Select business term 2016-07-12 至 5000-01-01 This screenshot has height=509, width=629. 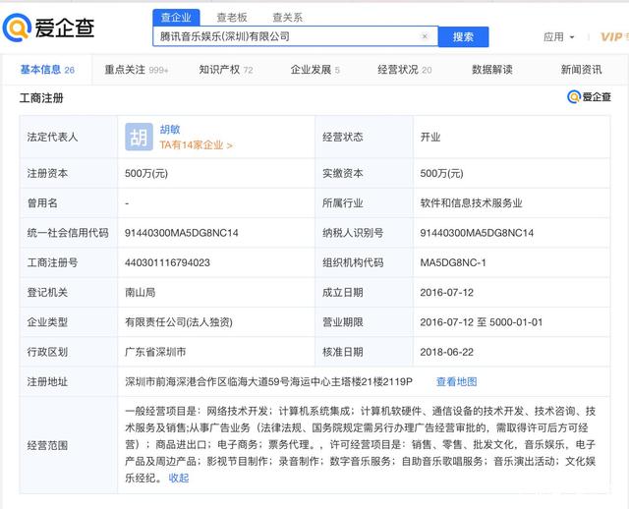click(x=481, y=322)
